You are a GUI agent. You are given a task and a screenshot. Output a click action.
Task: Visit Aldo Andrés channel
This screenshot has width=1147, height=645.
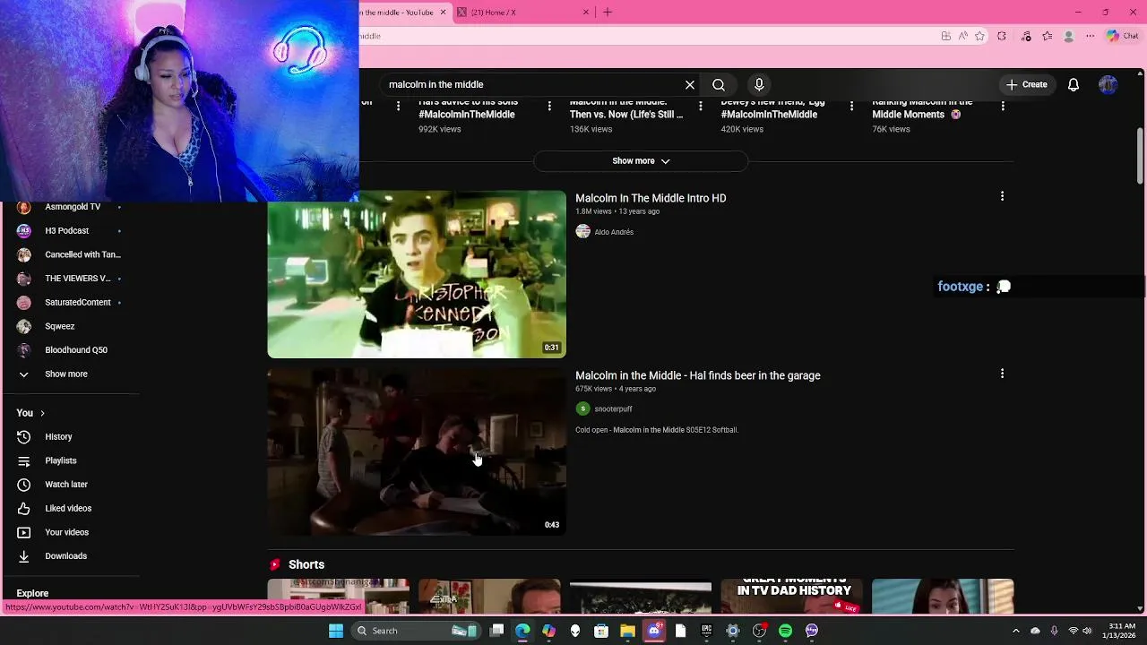click(x=614, y=232)
